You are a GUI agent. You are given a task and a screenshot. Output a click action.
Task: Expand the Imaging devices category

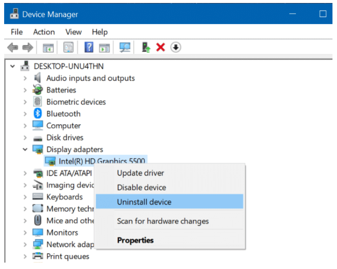click(x=25, y=185)
